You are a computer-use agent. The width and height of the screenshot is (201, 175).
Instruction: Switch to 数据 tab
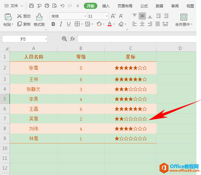(159, 6)
